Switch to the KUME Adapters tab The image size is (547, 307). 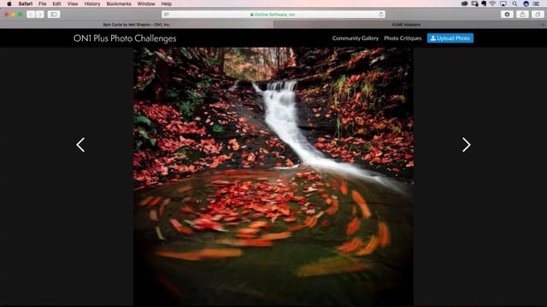point(406,25)
